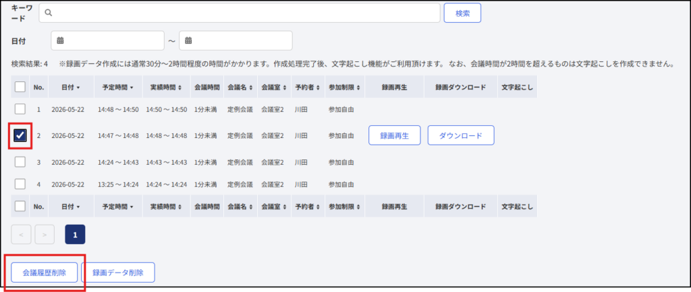Sort by 実績時間 in the footer row
691x292 pixels.
coord(166,206)
